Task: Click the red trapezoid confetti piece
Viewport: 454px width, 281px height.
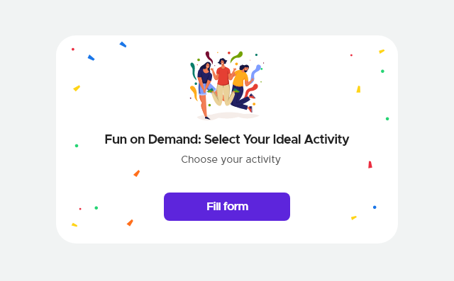Action: pyautogui.click(x=370, y=165)
